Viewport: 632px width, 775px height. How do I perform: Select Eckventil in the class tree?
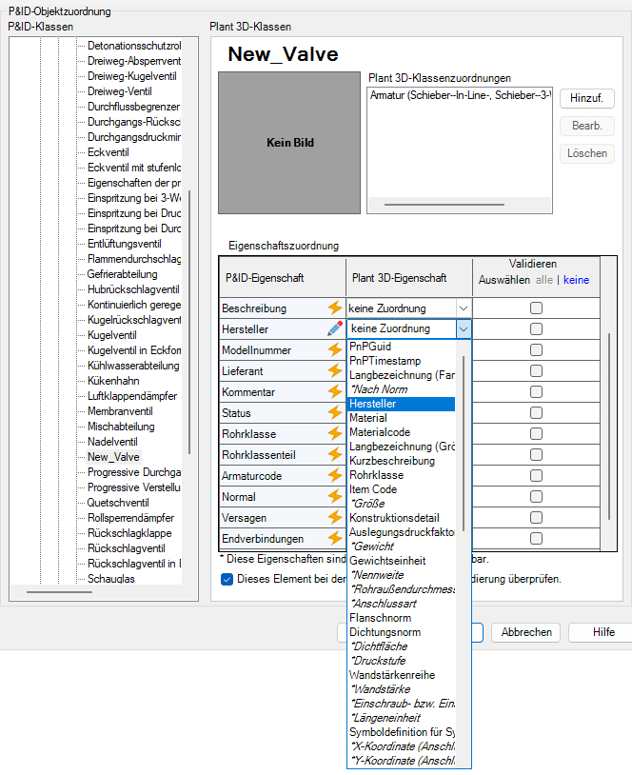(x=109, y=152)
